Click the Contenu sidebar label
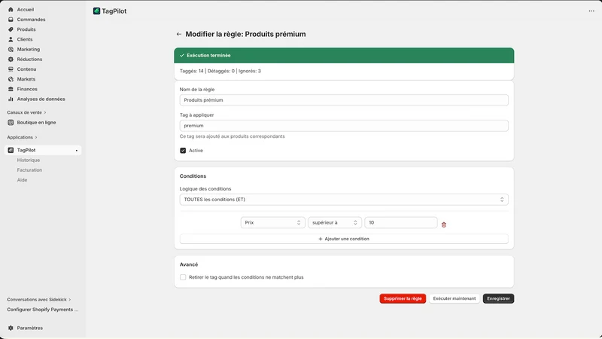The height and width of the screenshot is (339, 602). [x=26, y=69]
